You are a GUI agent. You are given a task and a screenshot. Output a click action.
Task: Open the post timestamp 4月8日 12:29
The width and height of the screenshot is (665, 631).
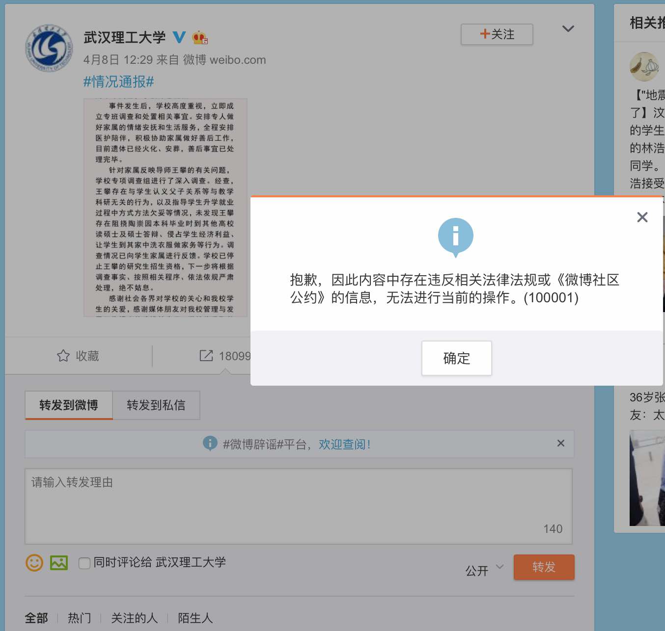(x=118, y=60)
